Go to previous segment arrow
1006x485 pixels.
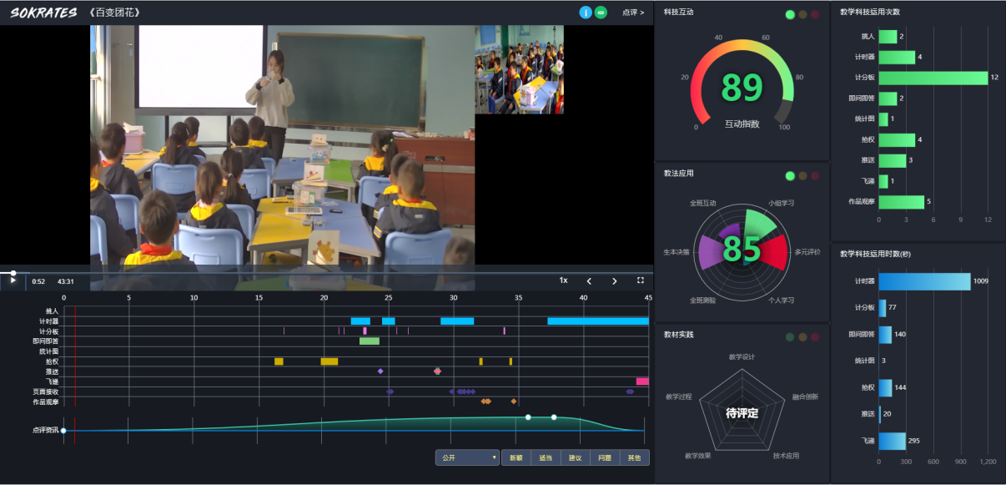pos(589,280)
